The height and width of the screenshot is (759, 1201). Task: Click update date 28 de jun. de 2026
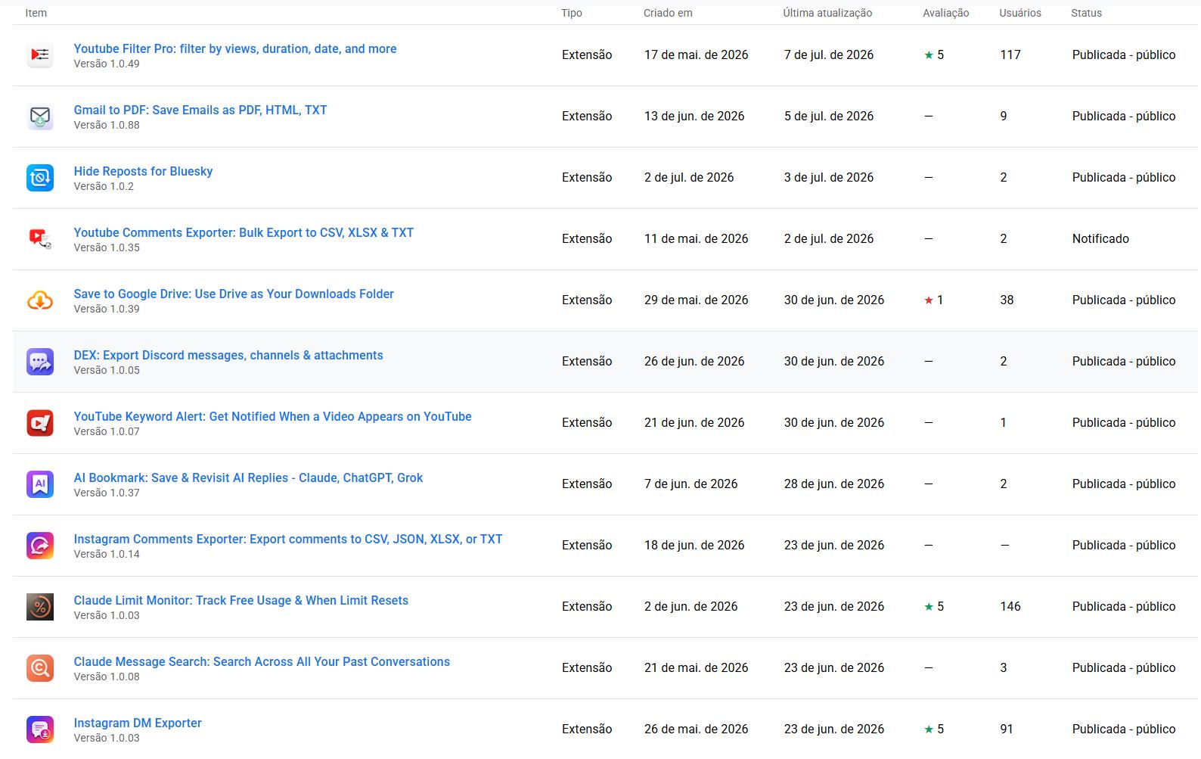pos(834,484)
